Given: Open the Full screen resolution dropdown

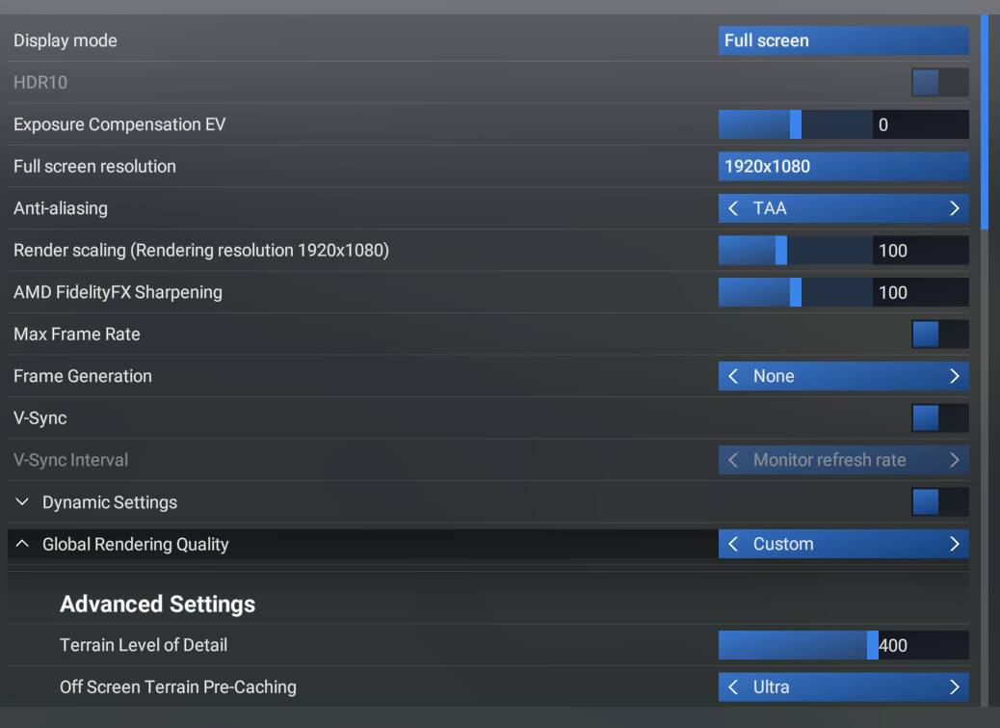Looking at the screenshot, I should [x=843, y=166].
